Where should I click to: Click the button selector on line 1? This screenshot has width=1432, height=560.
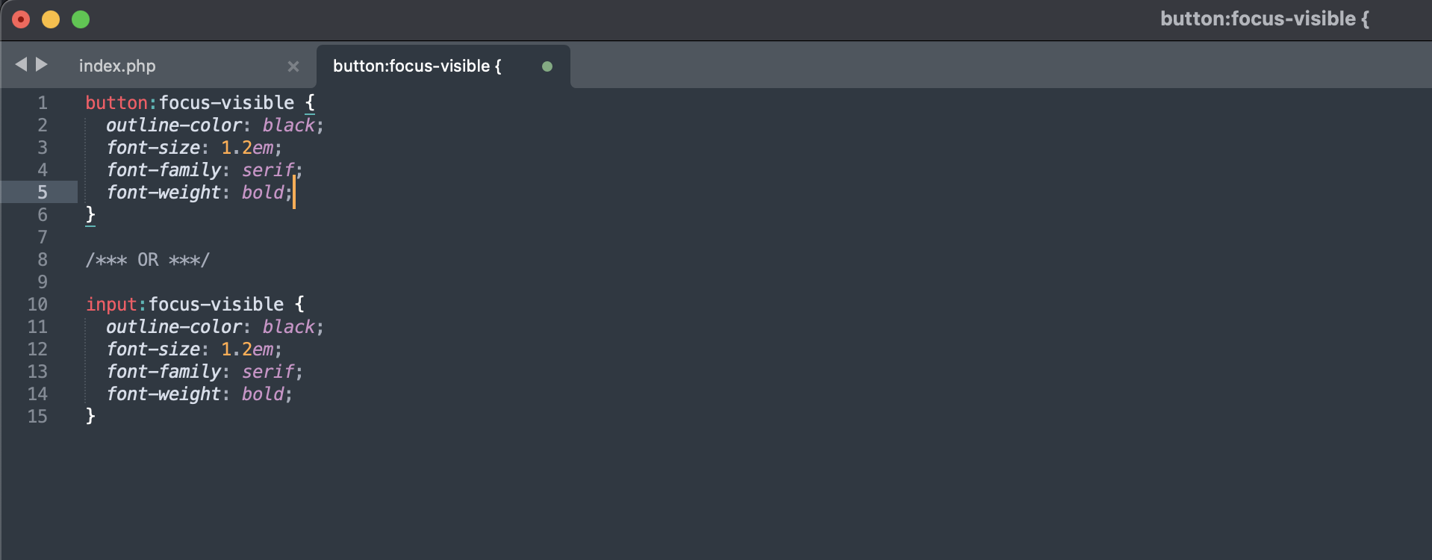(x=116, y=102)
